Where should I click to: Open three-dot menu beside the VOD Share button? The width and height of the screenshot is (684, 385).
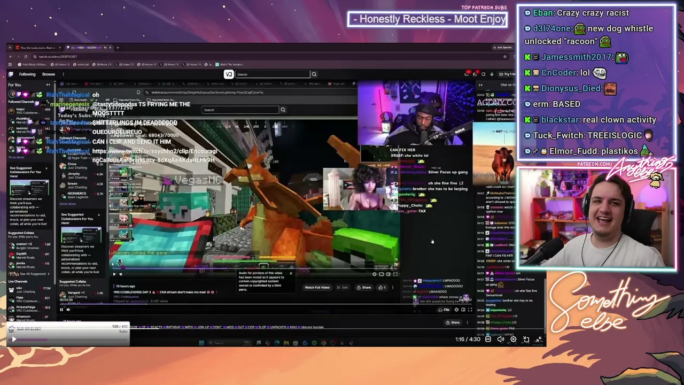468,322
